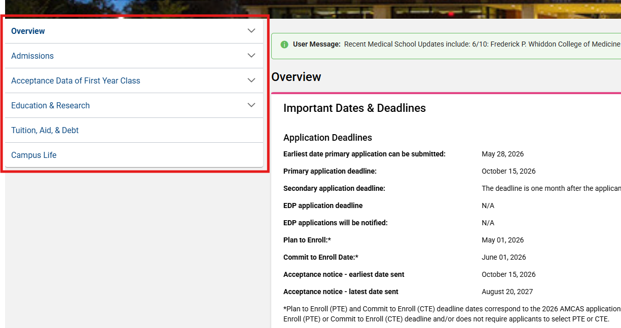Click the green info icon in User Message
621x328 pixels.
pos(284,45)
